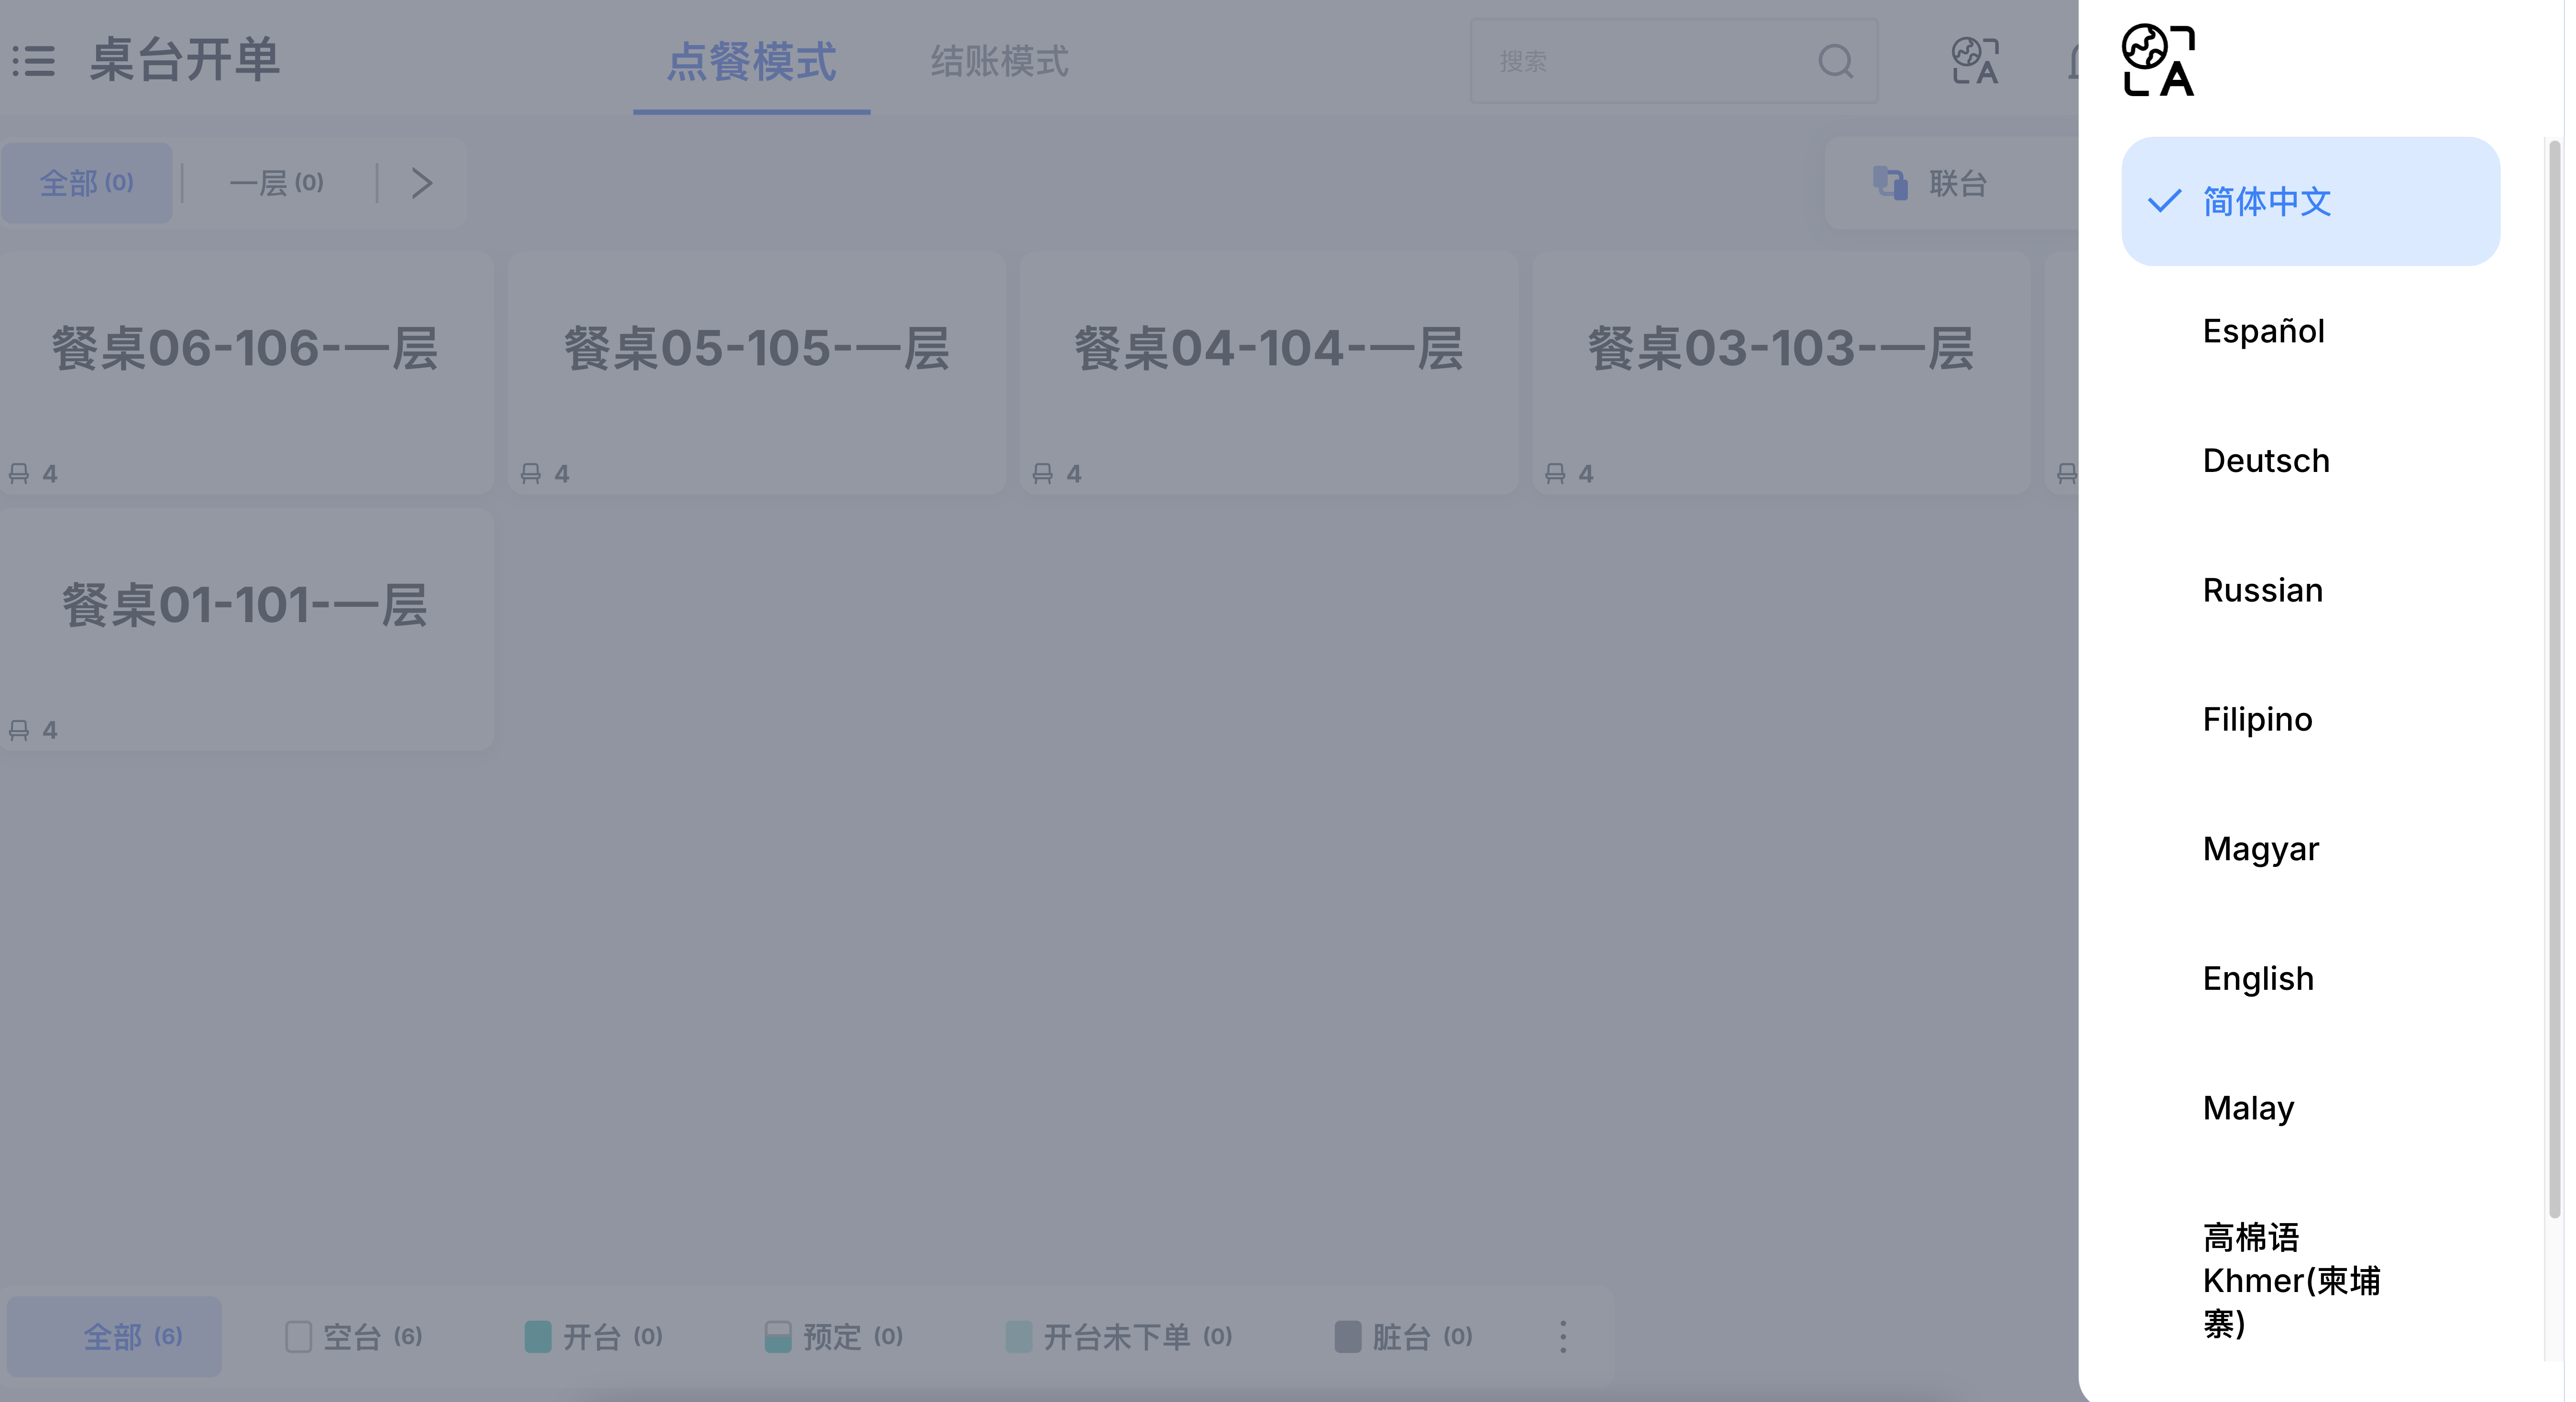
Task: Click the search magnifier icon
Action: [x=1835, y=61]
